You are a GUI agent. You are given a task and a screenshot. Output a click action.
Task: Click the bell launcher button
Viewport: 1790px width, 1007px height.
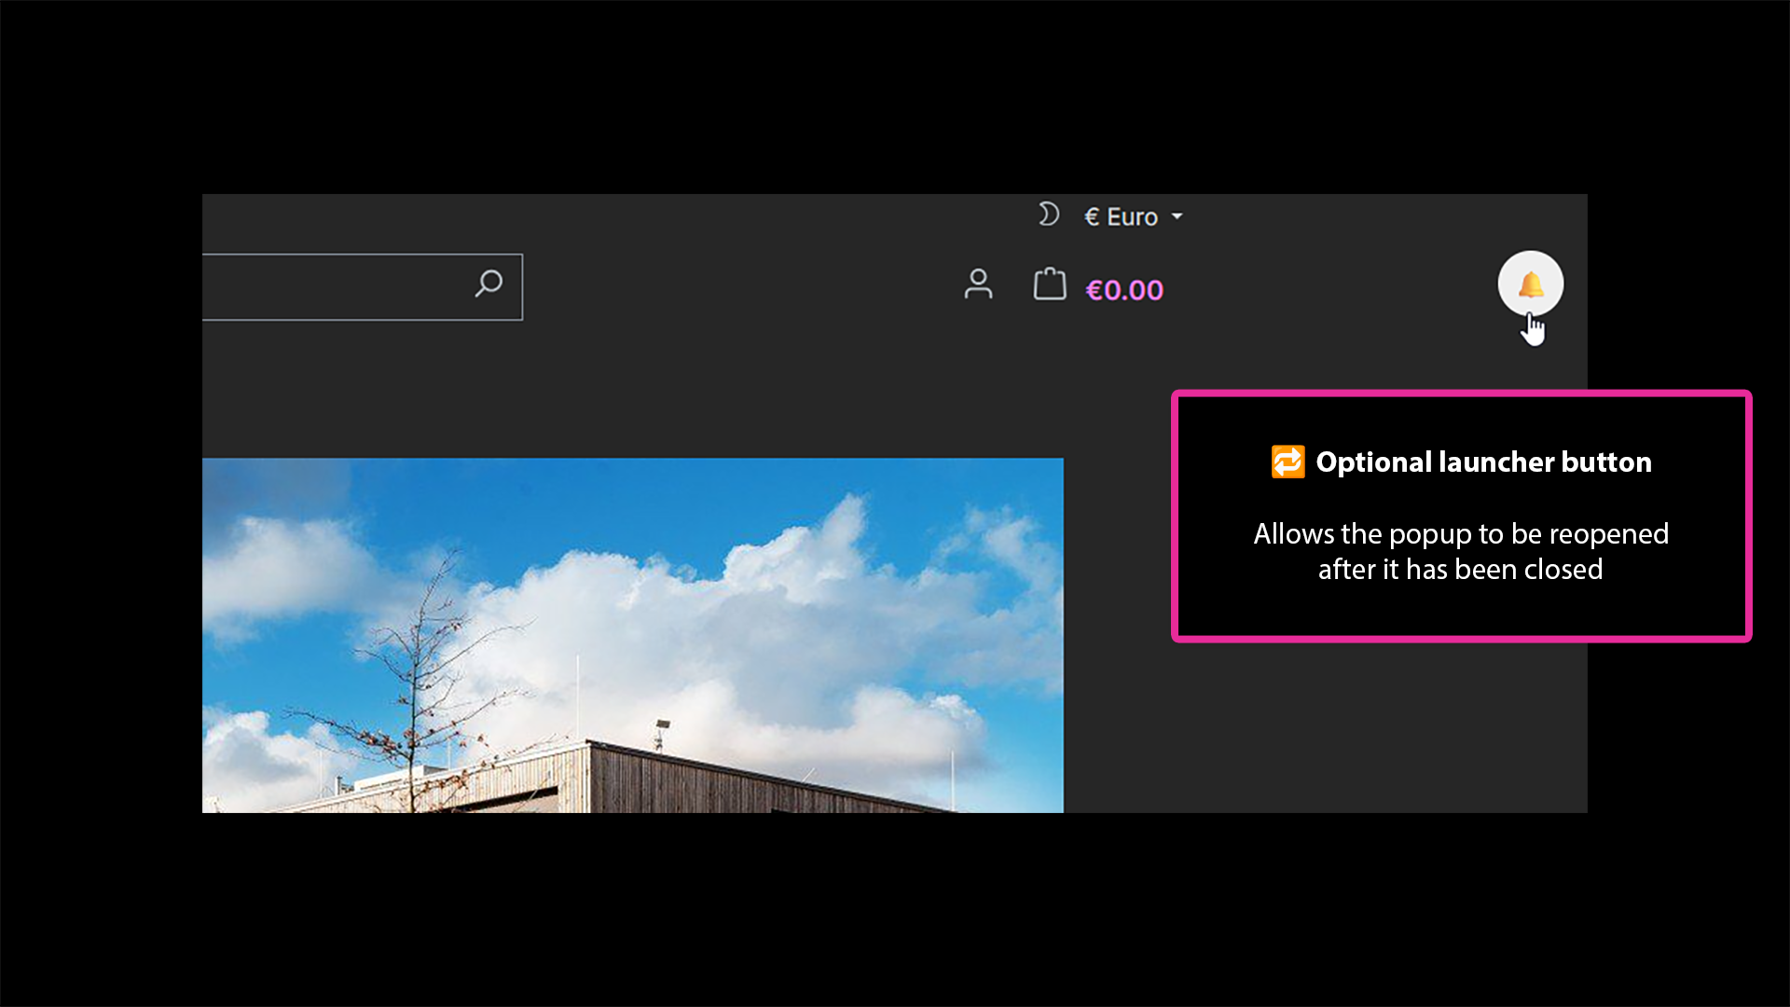[1530, 283]
